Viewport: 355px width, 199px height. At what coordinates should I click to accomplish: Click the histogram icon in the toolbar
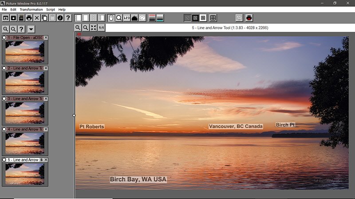[x=134, y=18]
